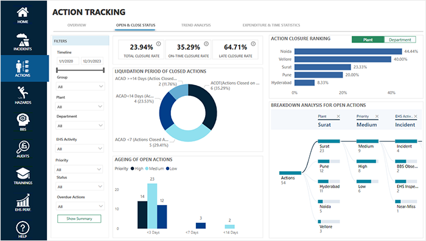Open Expenditure & Time Statistics tab
Image resolution: width=426 pixels, height=241 pixels.
pyautogui.click(x=271, y=25)
